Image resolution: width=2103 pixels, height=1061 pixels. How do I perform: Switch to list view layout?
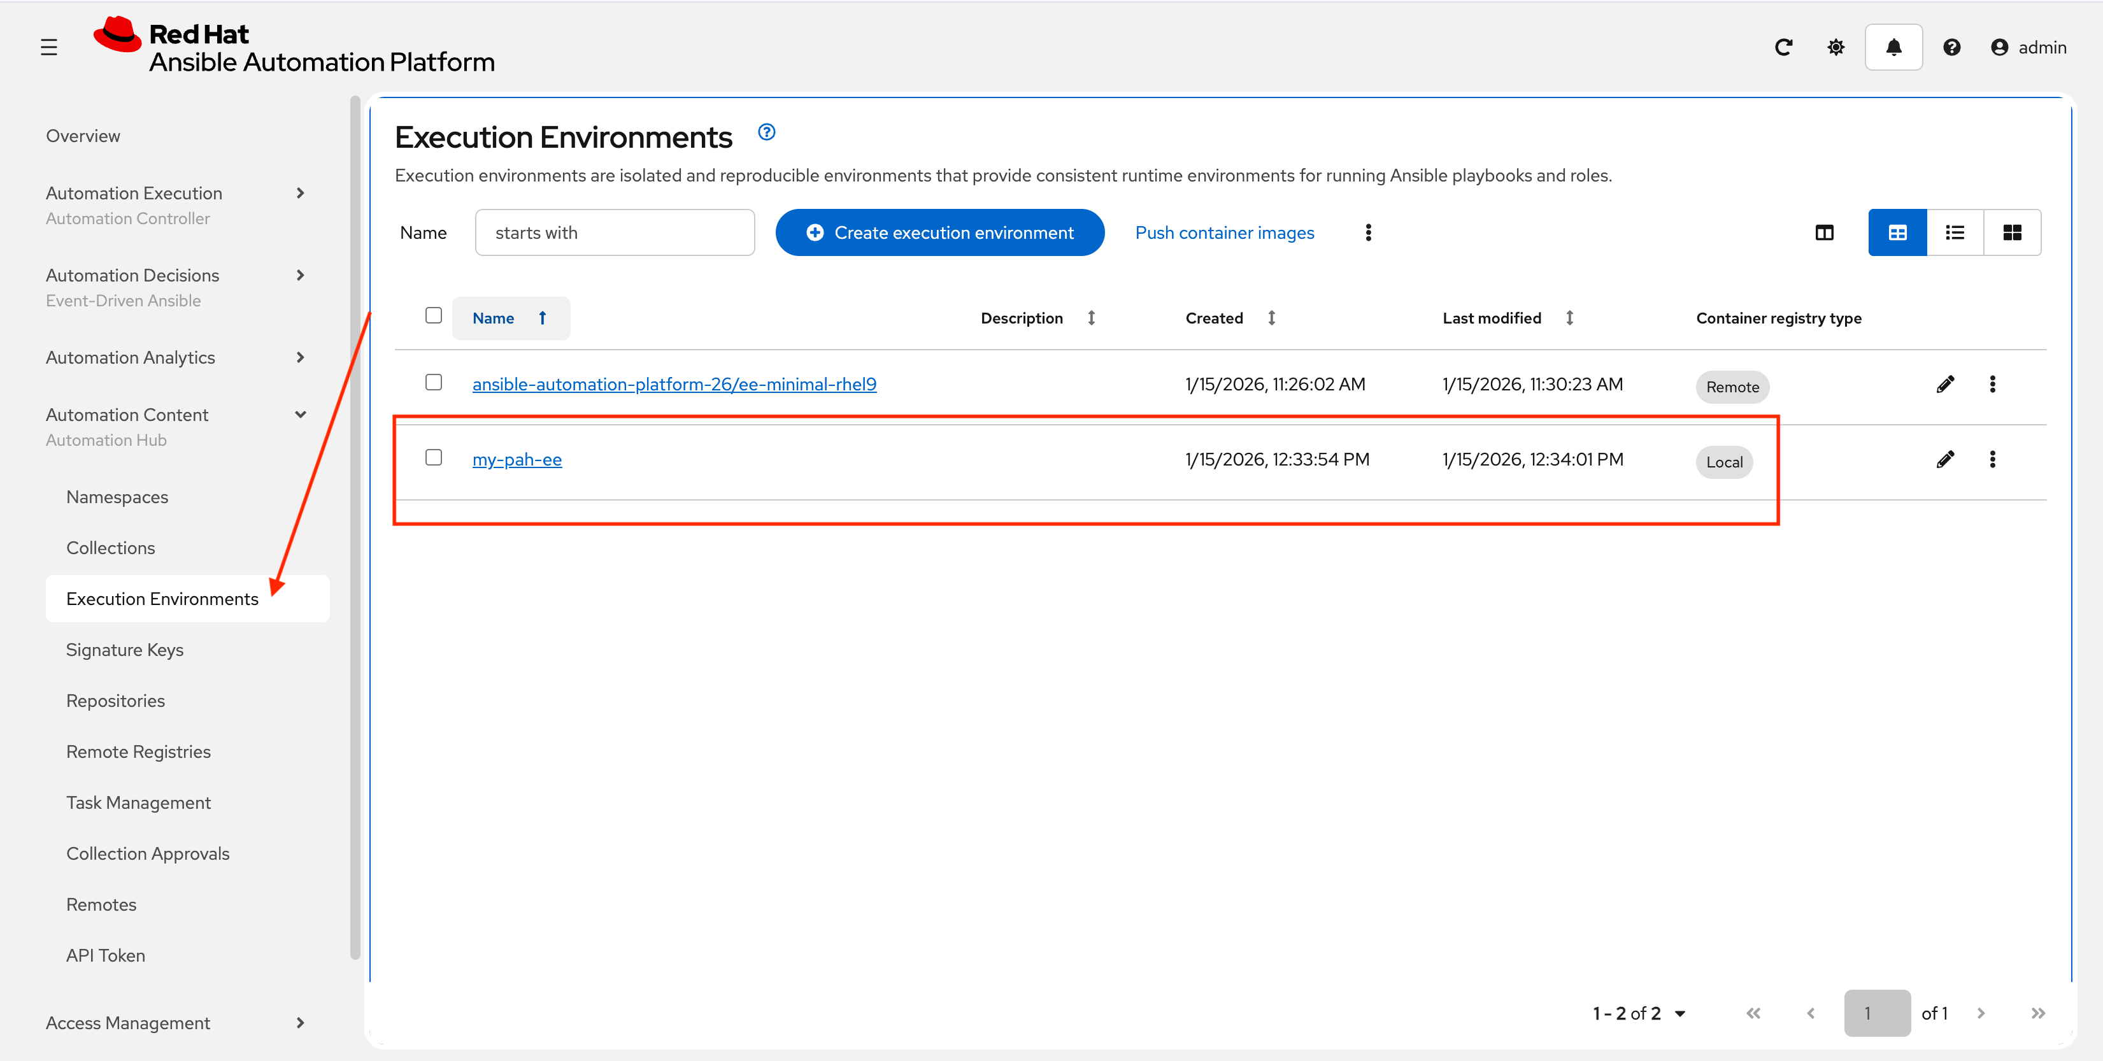pos(1955,232)
